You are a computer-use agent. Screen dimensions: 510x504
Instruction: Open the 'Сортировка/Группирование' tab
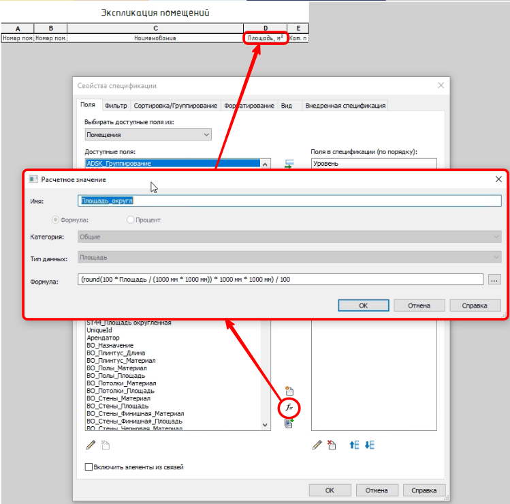coord(175,106)
